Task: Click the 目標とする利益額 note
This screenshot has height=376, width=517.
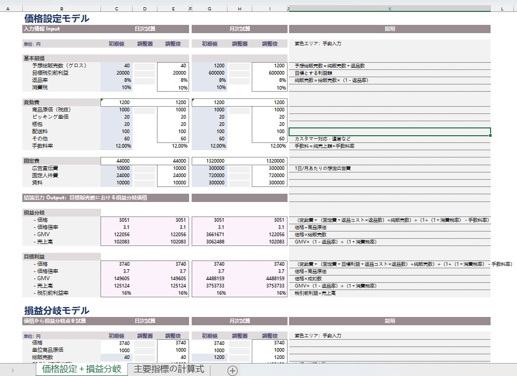Action: pos(313,73)
